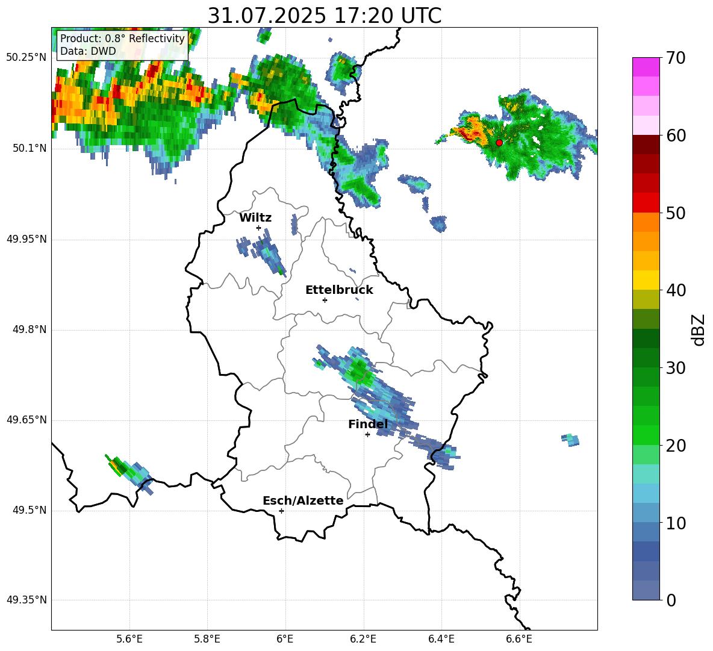Click the dBZ colorbar label

click(697, 329)
